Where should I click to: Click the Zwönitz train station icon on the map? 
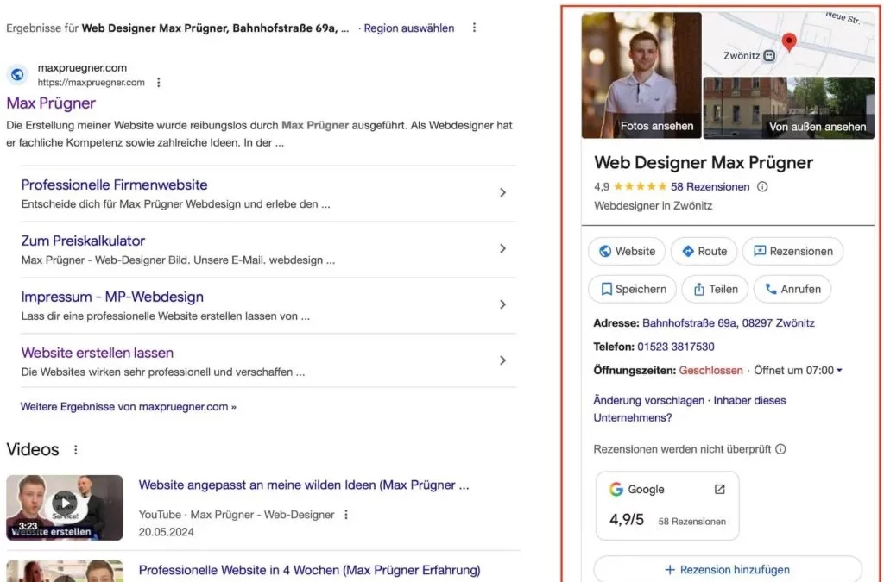coord(769,56)
